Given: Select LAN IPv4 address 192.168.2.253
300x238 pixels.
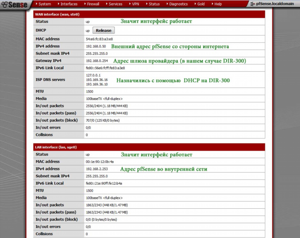Looking at the screenshot, I should [97, 169].
